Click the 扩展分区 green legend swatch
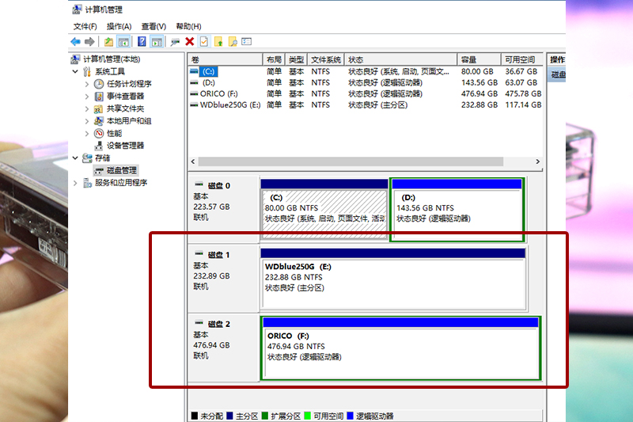The width and height of the screenshot is (633, 422). coord(265,416)
